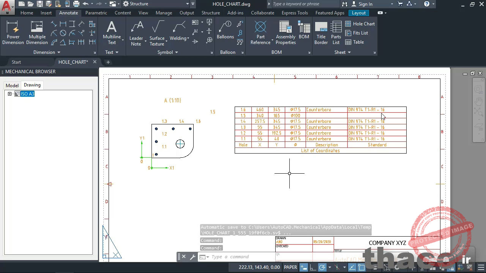Screen dimensions: 486x273
Task: Click the Open file icon
Action: click(x=31, y=4)
